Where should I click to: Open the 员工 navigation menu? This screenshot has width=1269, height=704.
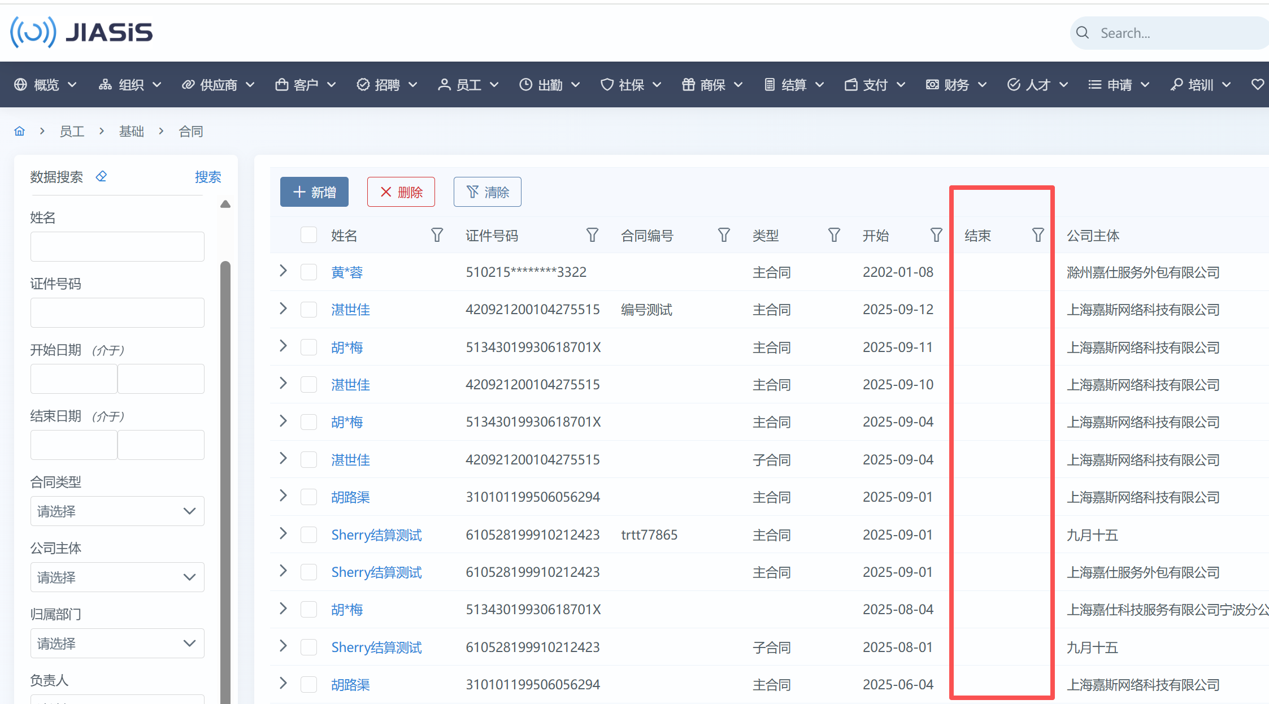[468, 85]
